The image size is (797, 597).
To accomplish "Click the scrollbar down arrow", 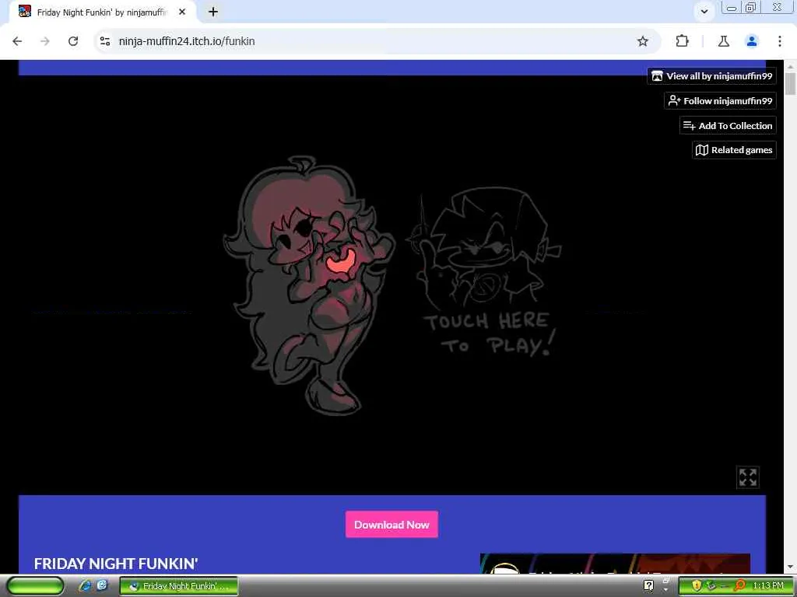I will coord(790,567).
